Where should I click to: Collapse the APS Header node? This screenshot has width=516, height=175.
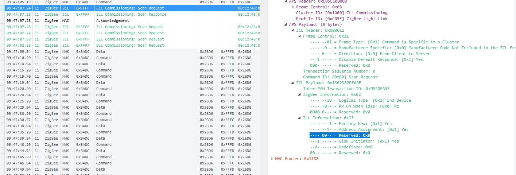(286, 1)
